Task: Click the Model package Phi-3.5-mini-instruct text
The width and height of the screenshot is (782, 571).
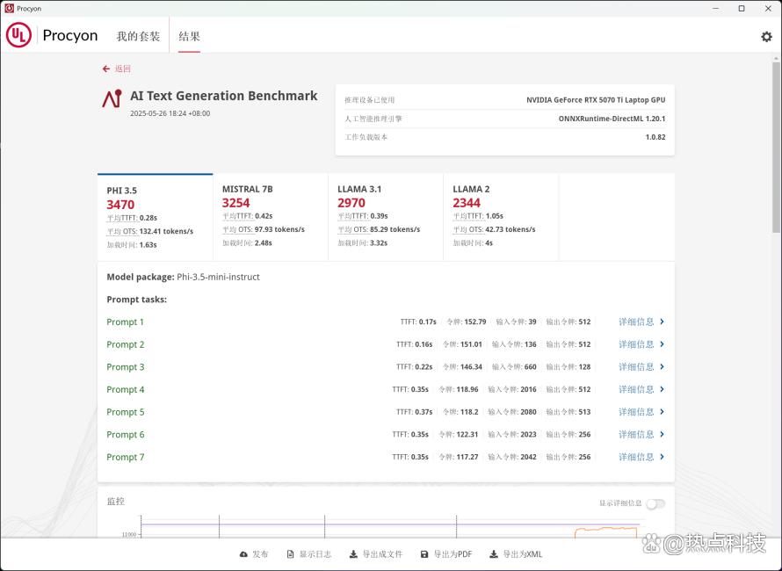Action: pyautogui.click(x=183, y=277)
